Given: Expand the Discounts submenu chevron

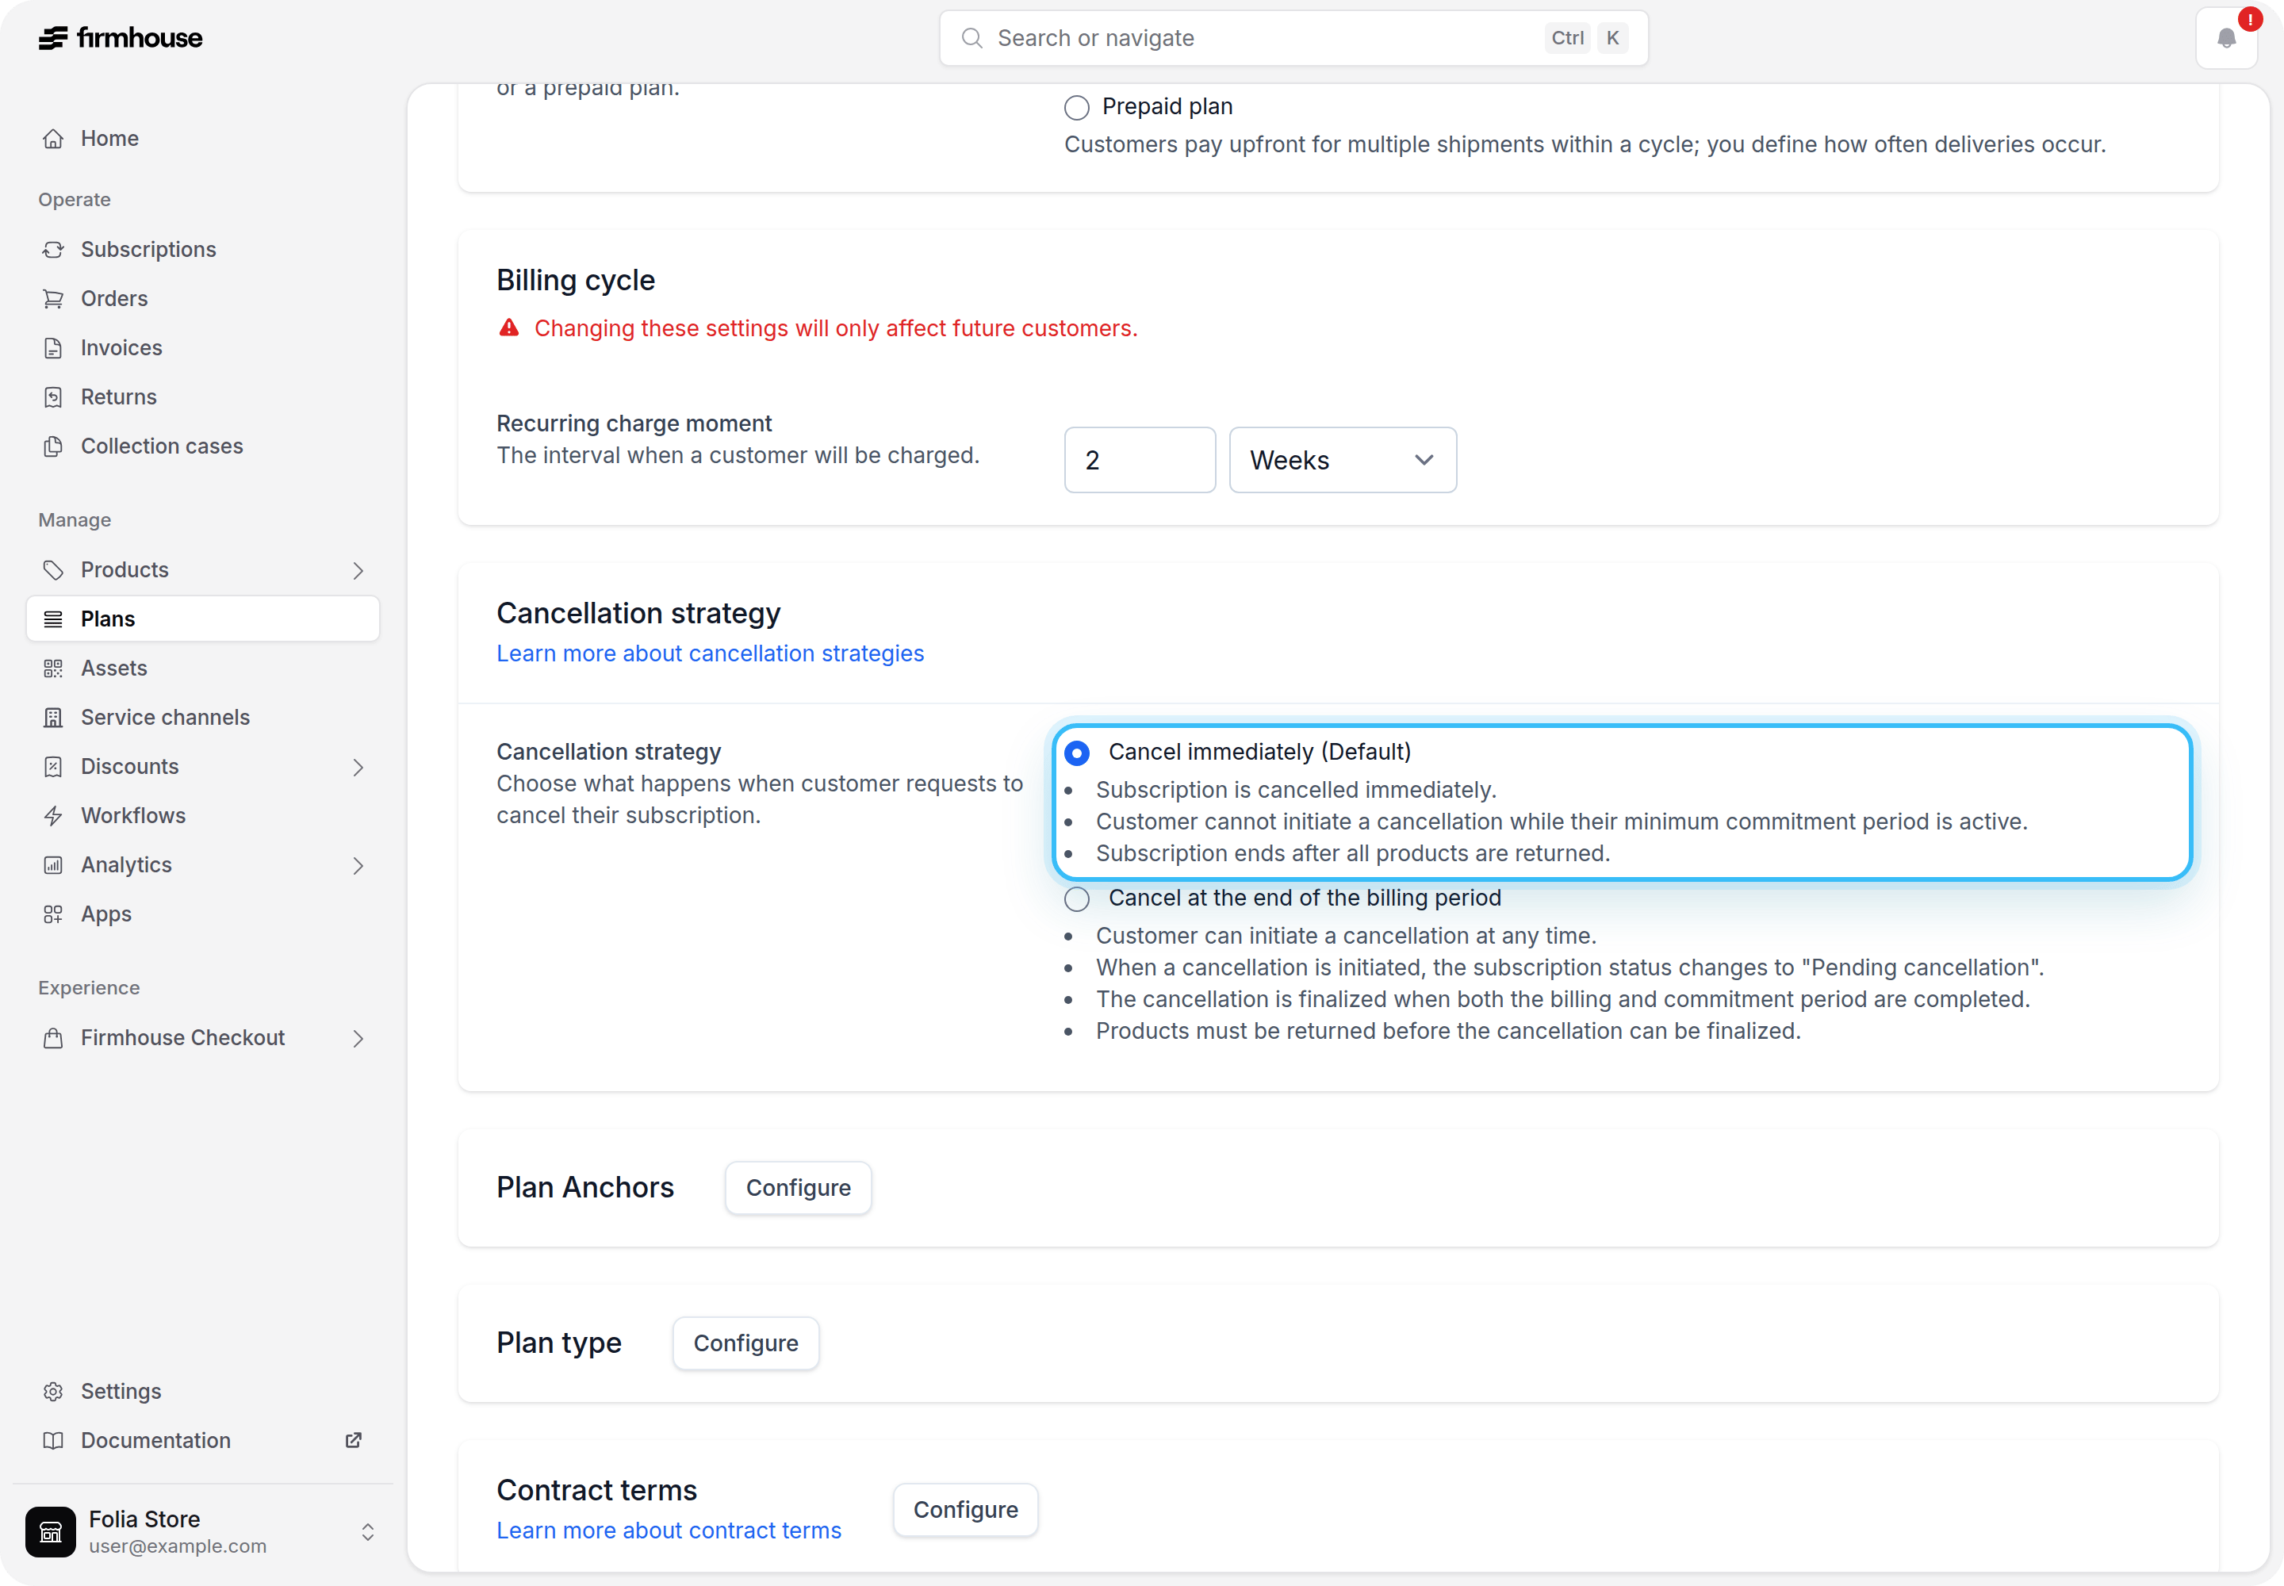Looking at the screenshot, I should 358,767.
